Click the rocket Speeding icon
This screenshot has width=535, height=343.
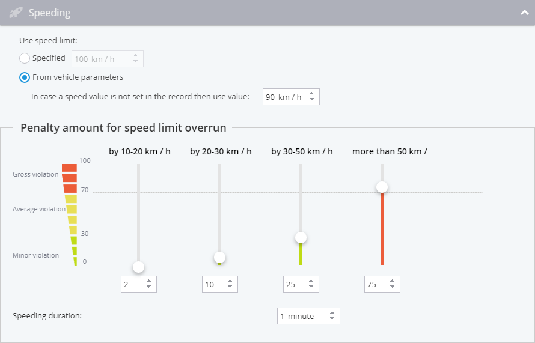coord(16,13)
